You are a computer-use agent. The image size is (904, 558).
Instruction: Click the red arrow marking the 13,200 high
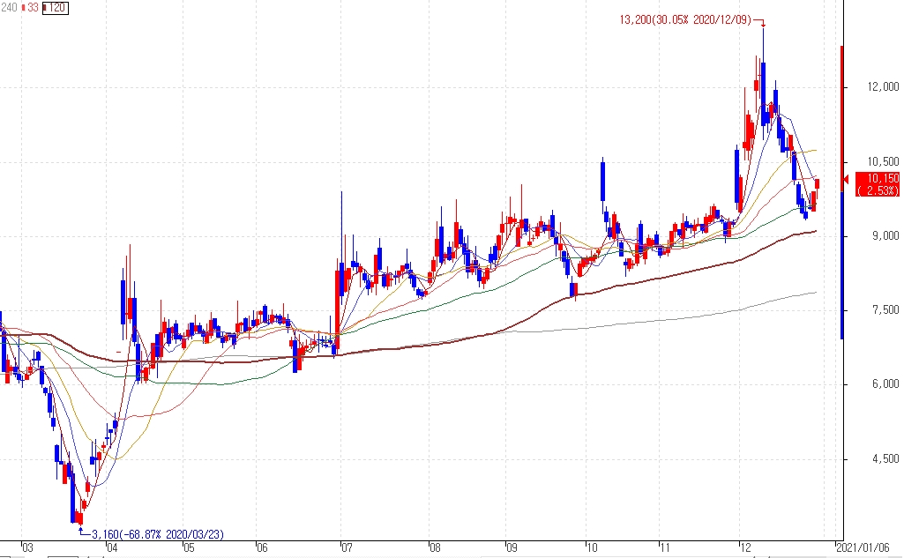[760, 24]
